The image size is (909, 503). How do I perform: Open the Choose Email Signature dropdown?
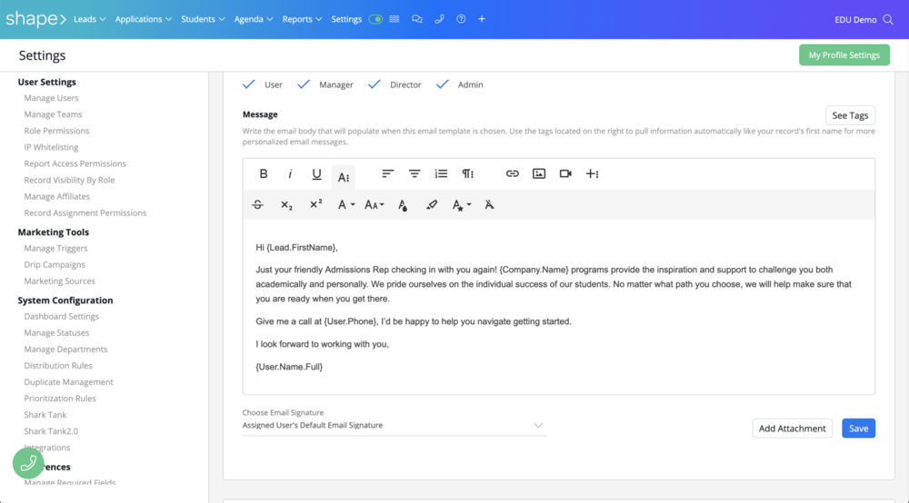395,426
